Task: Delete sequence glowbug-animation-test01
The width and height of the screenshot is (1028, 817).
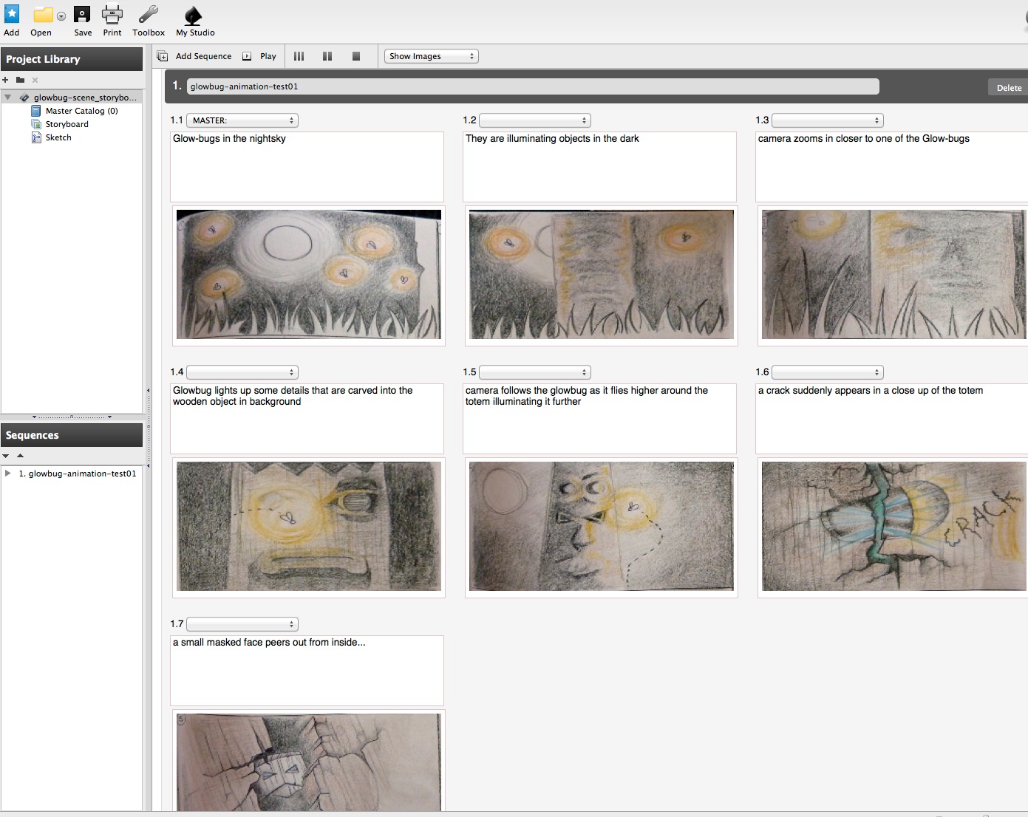Action: coord(1008,87)
